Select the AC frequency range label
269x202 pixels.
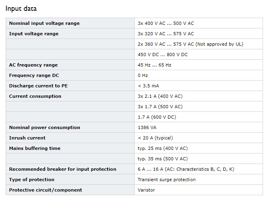point(33,65)
